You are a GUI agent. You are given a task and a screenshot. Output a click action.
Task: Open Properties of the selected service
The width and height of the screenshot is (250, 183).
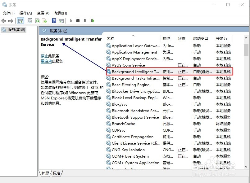30,21
